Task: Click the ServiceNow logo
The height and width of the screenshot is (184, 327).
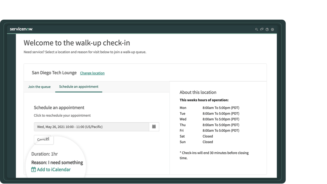Action: click(21, 28)
